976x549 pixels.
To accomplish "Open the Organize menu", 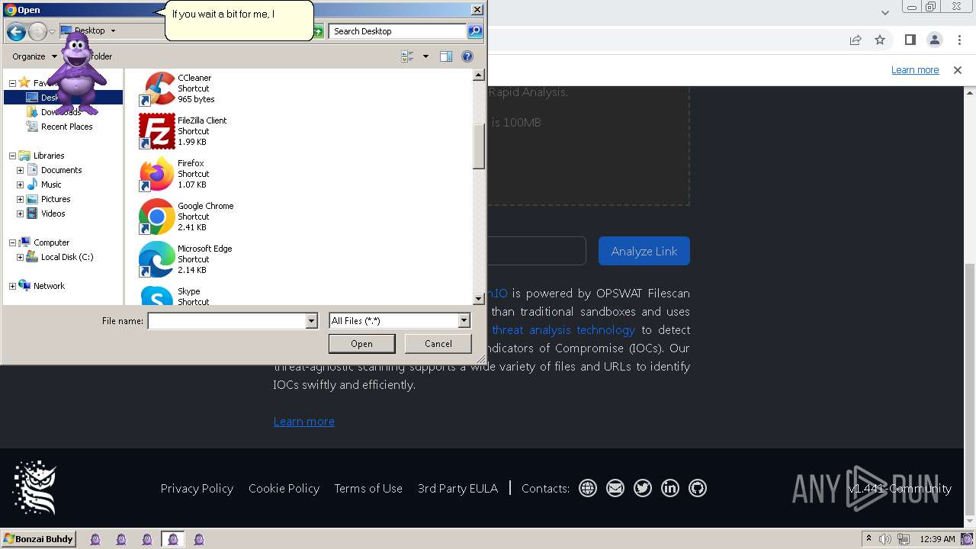I will tap(34, 56).
